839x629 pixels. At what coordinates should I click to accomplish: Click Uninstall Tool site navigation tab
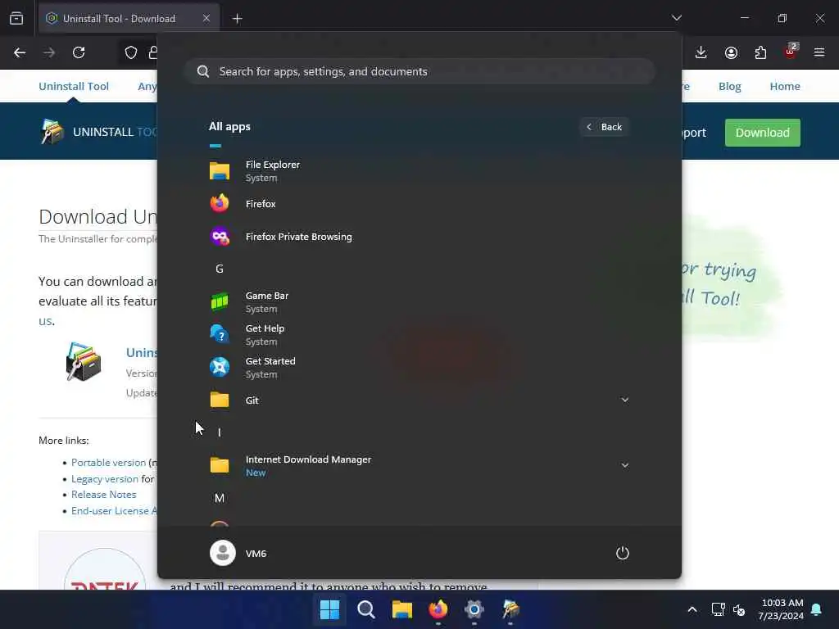[74, 86]
